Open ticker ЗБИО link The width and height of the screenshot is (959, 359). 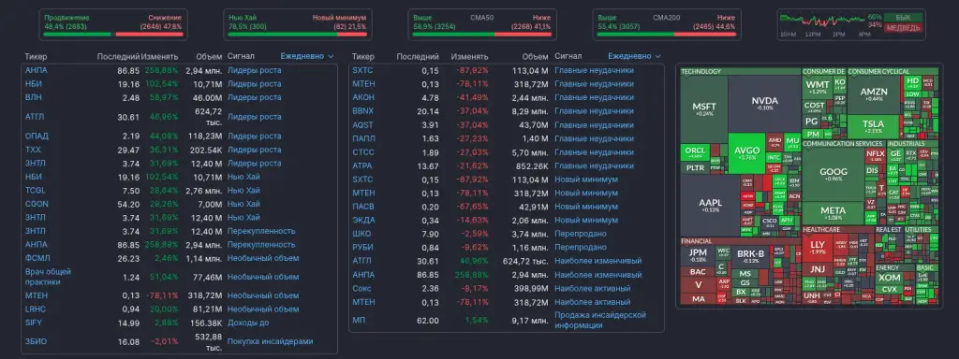click(37, 341)
